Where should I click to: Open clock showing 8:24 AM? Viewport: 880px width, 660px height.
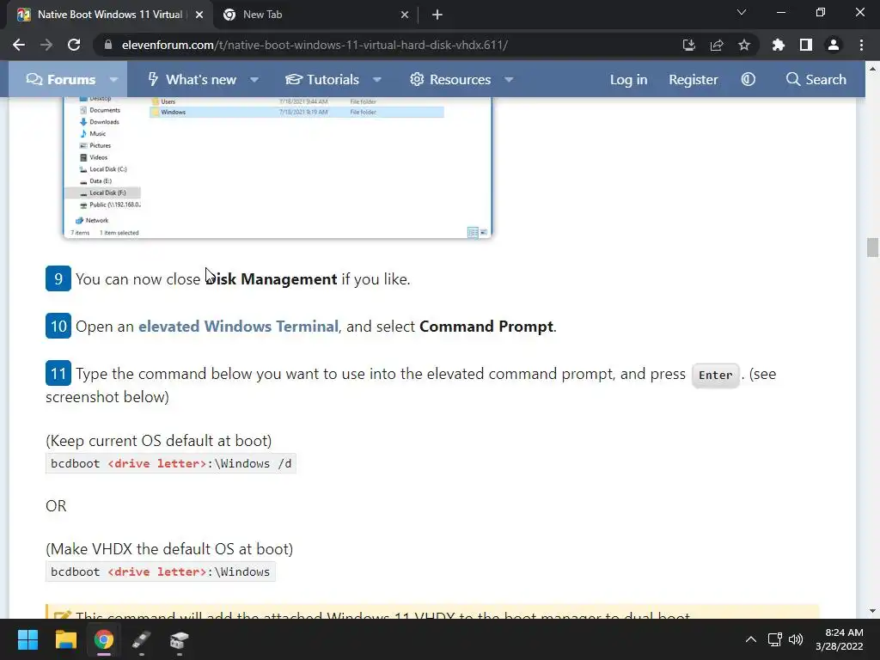click(840, 639)
